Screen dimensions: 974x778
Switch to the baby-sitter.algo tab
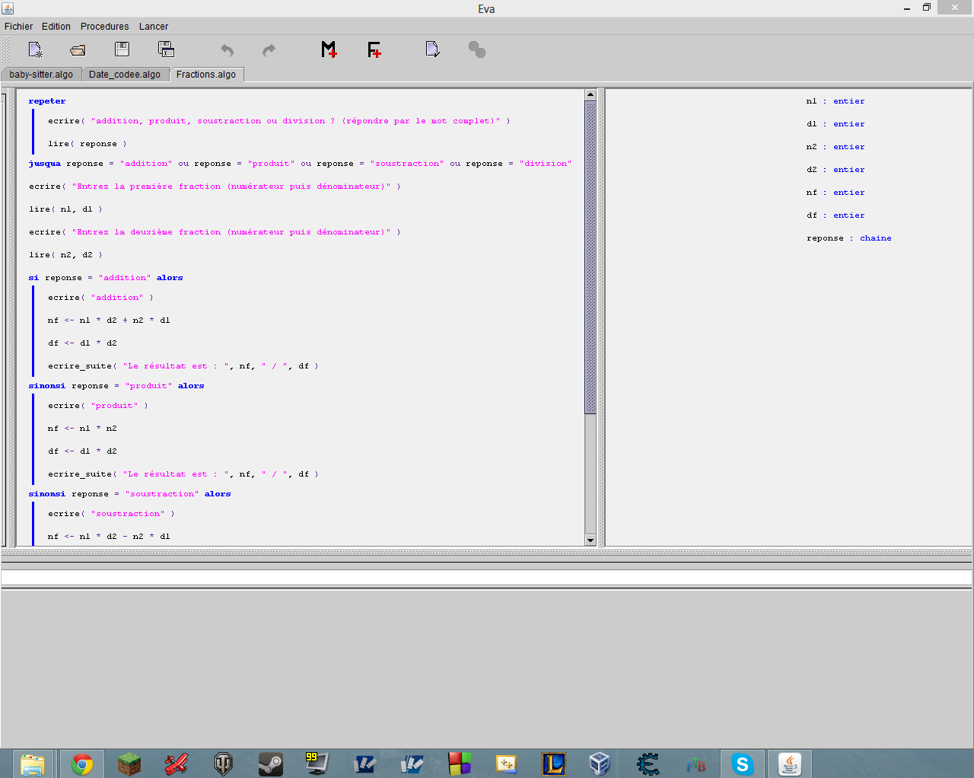coord(41,75)
